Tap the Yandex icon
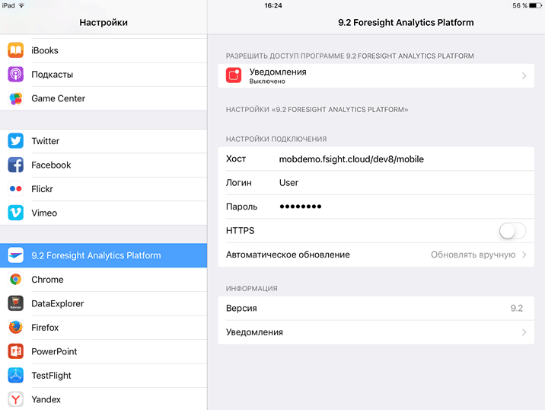 point(16,399)
